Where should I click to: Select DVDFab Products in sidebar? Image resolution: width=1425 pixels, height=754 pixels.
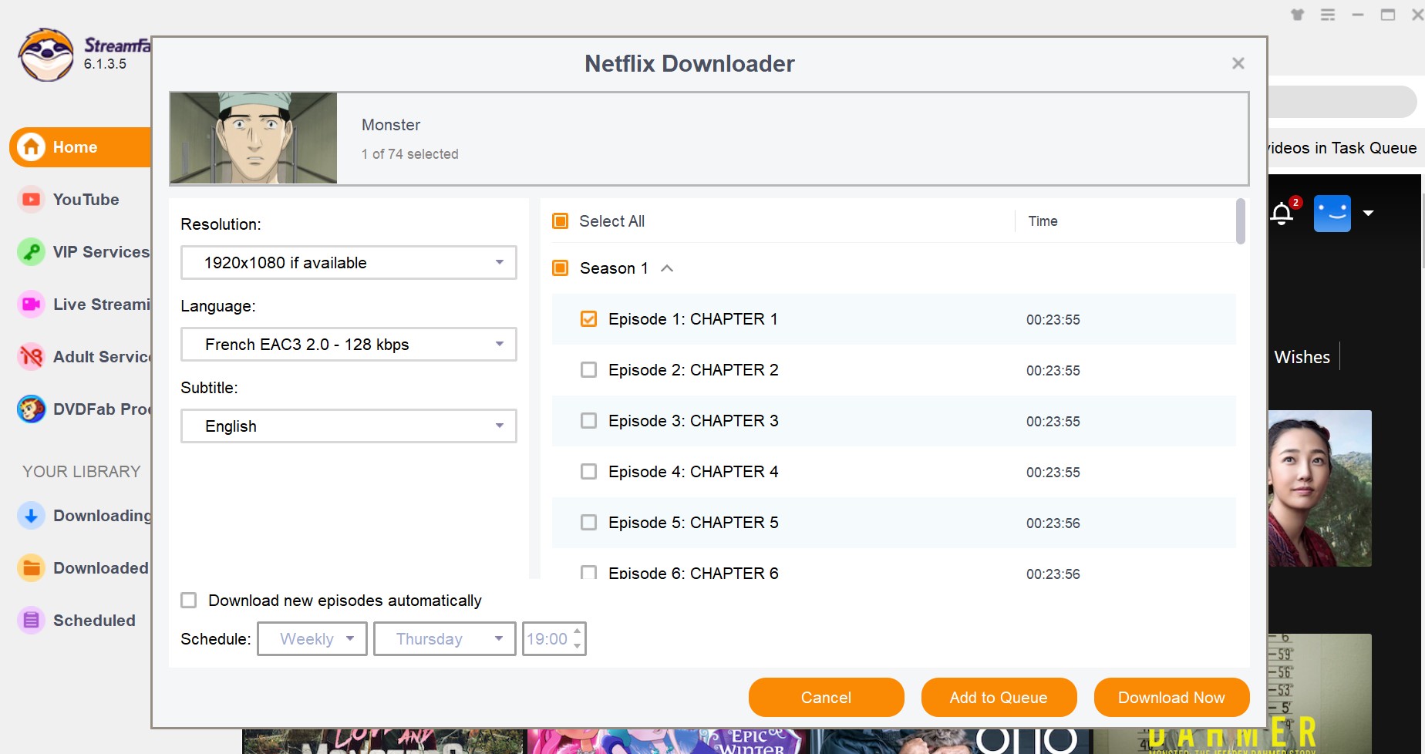click(x=102, y=409)
